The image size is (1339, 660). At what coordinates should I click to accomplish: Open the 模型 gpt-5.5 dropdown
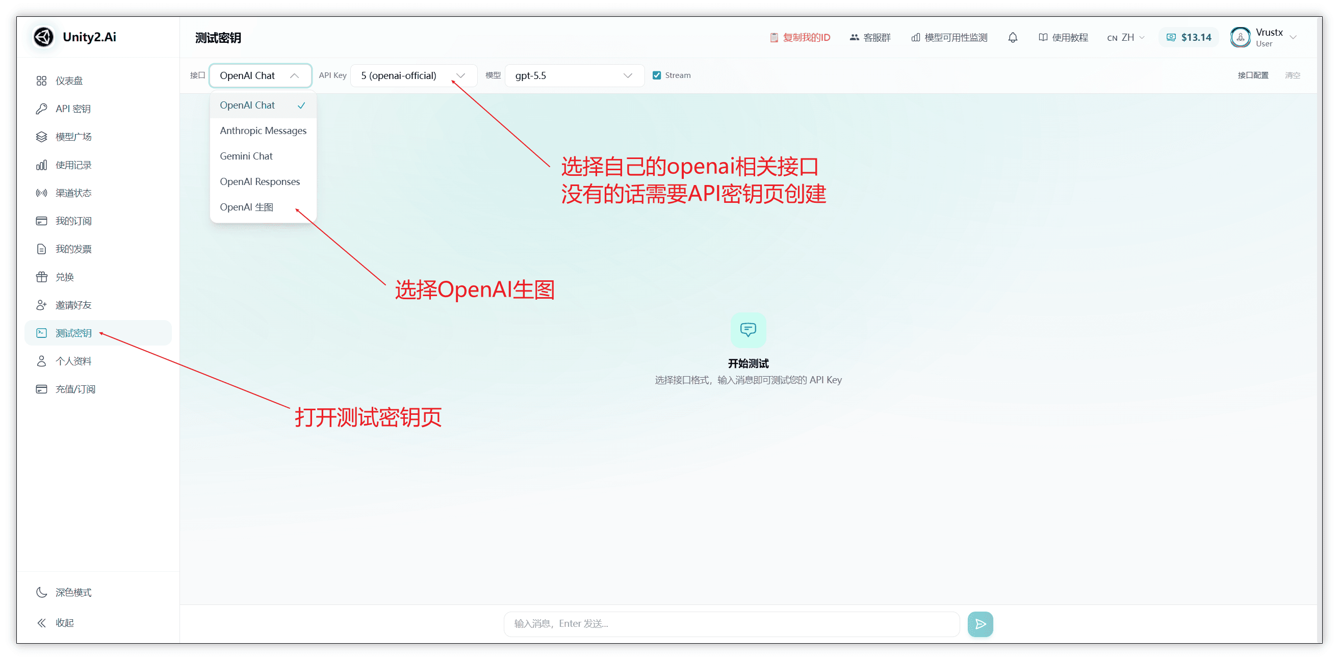pyautogui.click(x=574, y=75)
